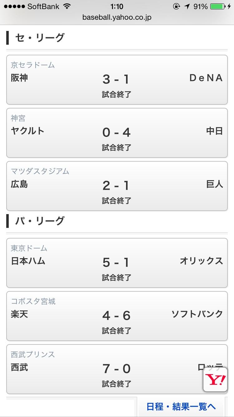Open 日程・結果一覧へ link

point(181,406)
